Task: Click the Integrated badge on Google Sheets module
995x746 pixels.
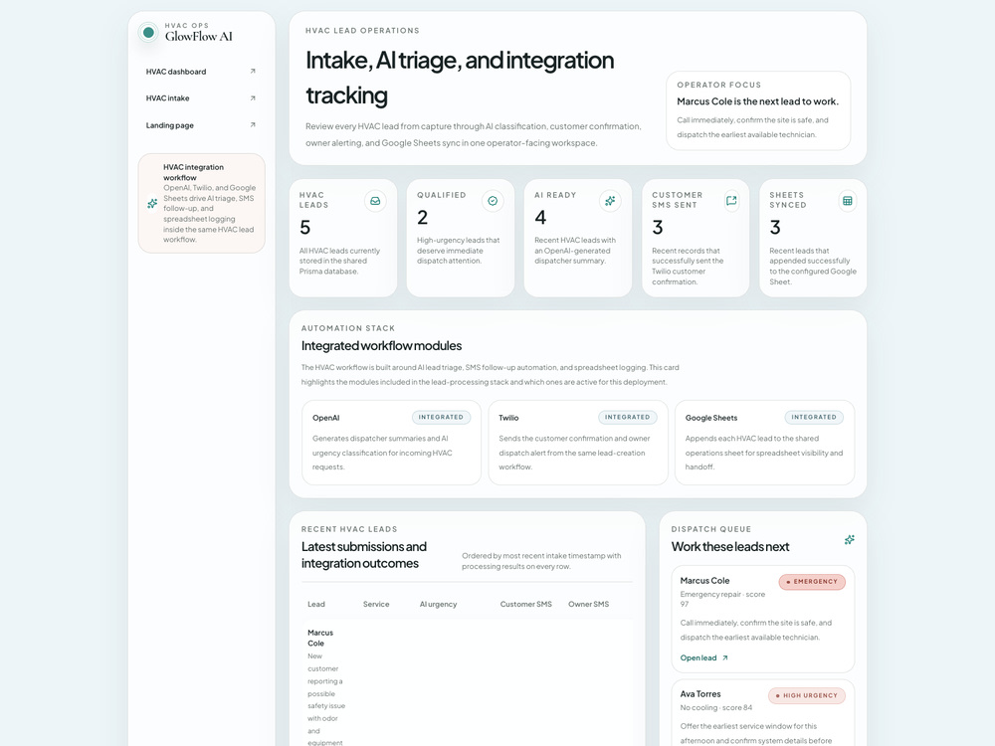Action: click(814, 418)
